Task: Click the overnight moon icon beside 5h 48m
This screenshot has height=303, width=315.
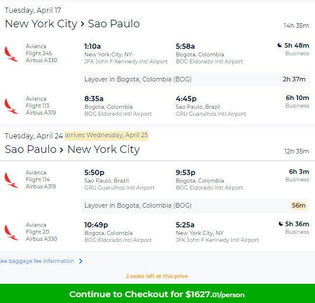Action: [x=279, y=45]
